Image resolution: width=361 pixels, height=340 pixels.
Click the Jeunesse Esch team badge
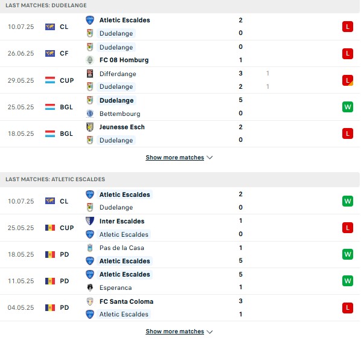click(90, 127)
